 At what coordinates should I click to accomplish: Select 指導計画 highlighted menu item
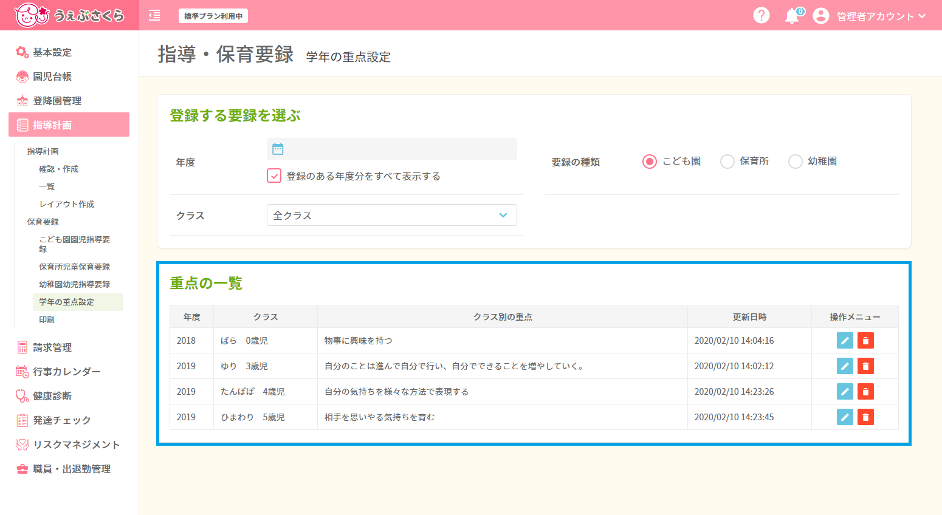[69, 124]
